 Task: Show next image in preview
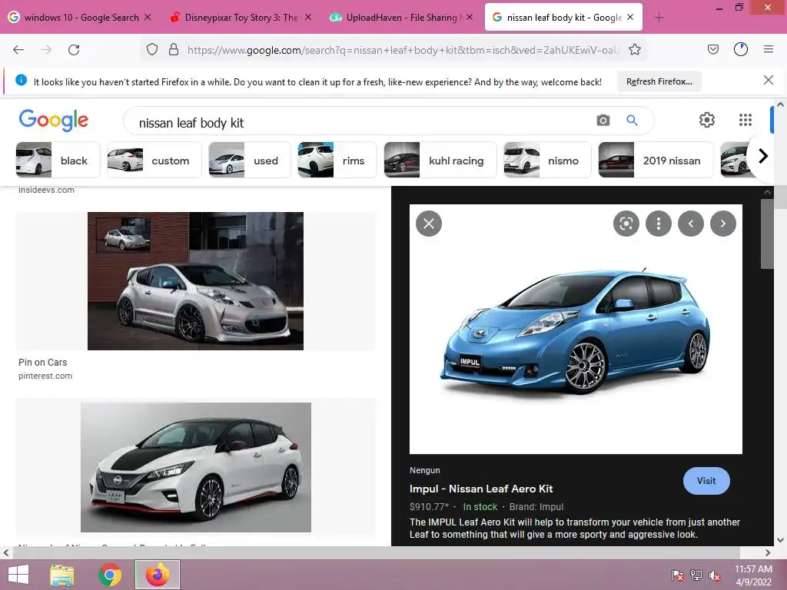723,224
